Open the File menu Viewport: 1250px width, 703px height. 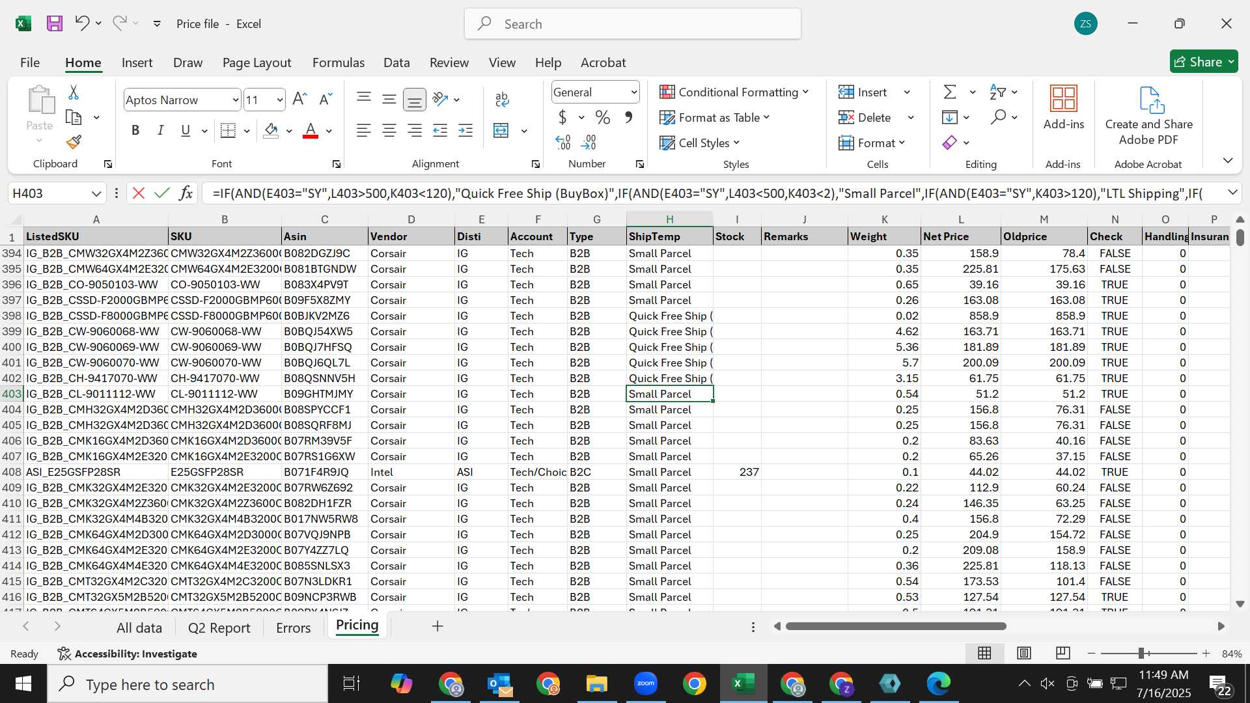[30, 62]
